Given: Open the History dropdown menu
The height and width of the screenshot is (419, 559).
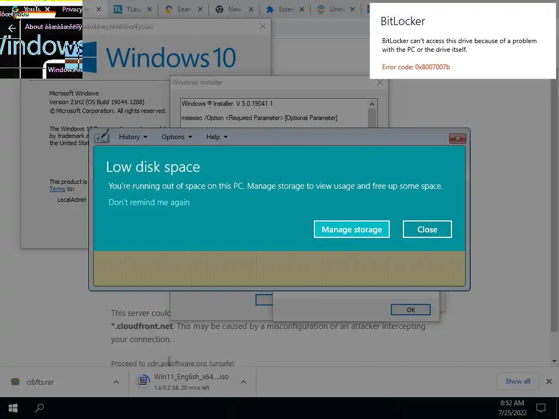Looking at the screenshot, I should pos(133,137).
